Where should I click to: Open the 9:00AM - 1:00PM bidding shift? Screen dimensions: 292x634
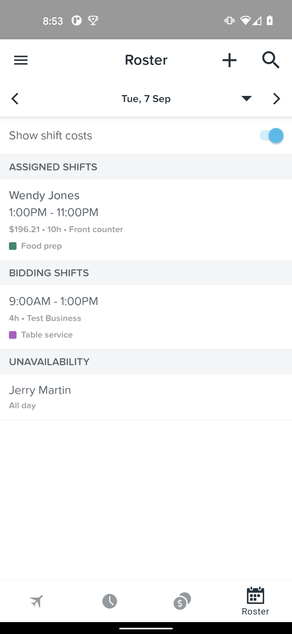146,317
